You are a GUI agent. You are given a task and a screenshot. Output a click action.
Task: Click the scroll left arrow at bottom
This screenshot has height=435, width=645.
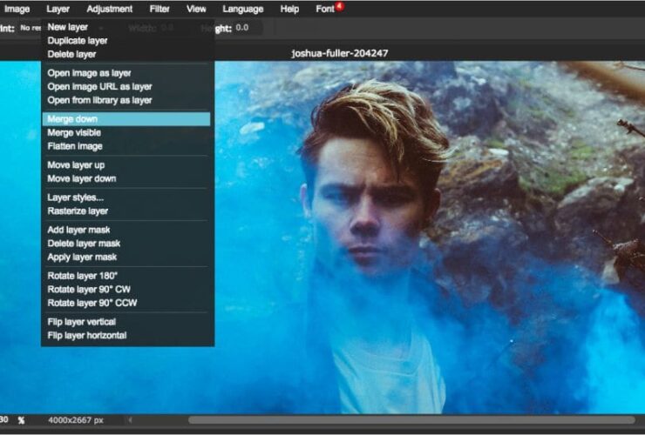point(130,420)
